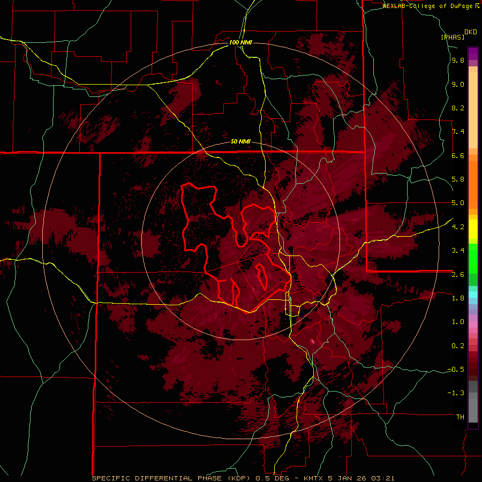Click the yellow segment of the color bar
This screenshot has height=482, width=482.
[x=473, y=229]
